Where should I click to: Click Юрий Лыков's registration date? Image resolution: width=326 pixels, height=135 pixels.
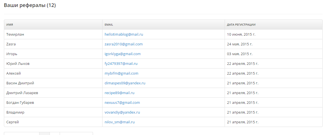pyautogui.click(x=243, y=63)
